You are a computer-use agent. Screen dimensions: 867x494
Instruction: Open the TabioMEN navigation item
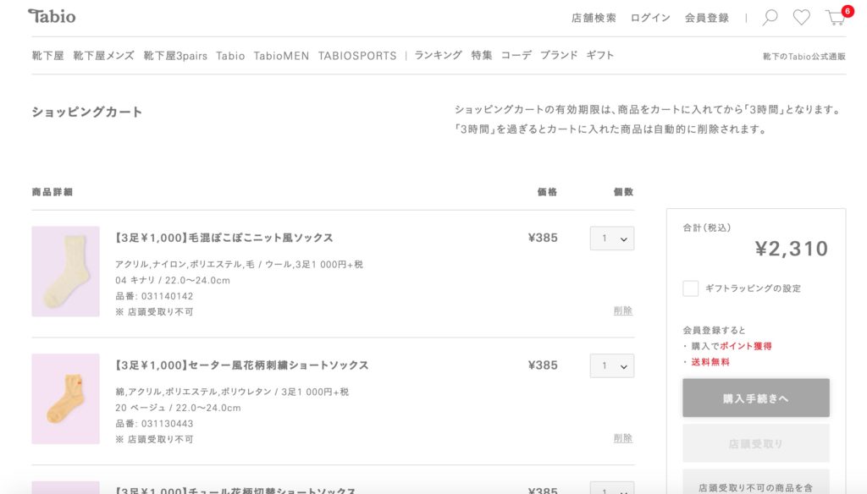click(281, 56)
